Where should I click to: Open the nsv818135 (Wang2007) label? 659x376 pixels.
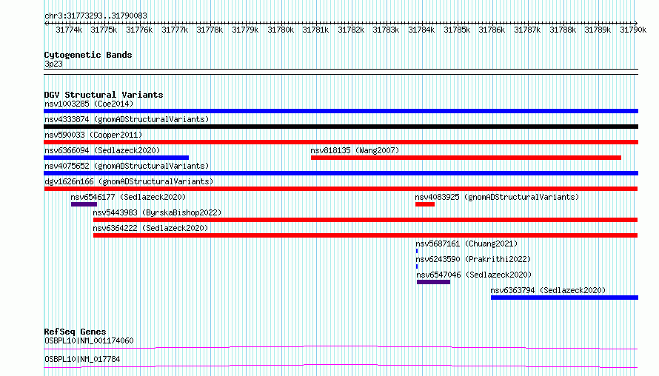click(x=355, y=150)
